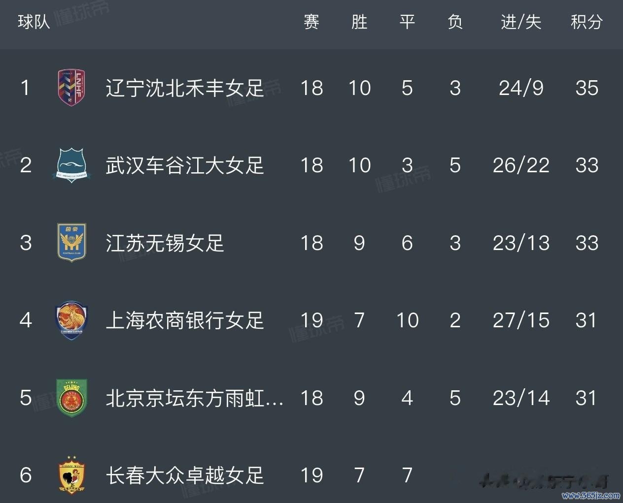This screenshot has height=503, width=623.
Task: Open the 上海农商银行女足 team name
Action: tap(185, 320)
